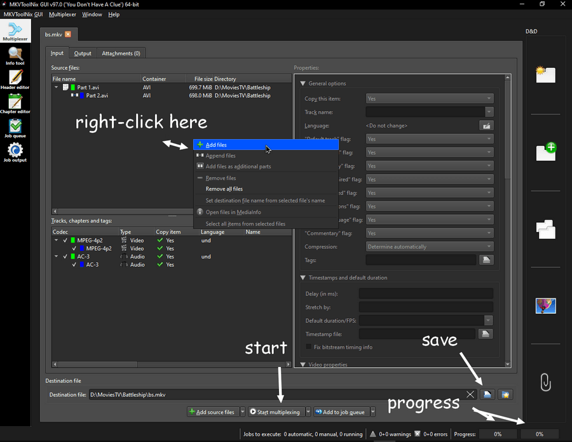572x442 pixels.
Task: Click the Delay (in ms) input field
Action: [x=426, y=293]
